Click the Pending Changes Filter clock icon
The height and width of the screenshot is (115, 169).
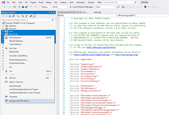(x=18, y=16)
